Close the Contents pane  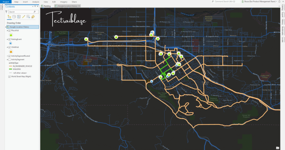click(38, 6)
